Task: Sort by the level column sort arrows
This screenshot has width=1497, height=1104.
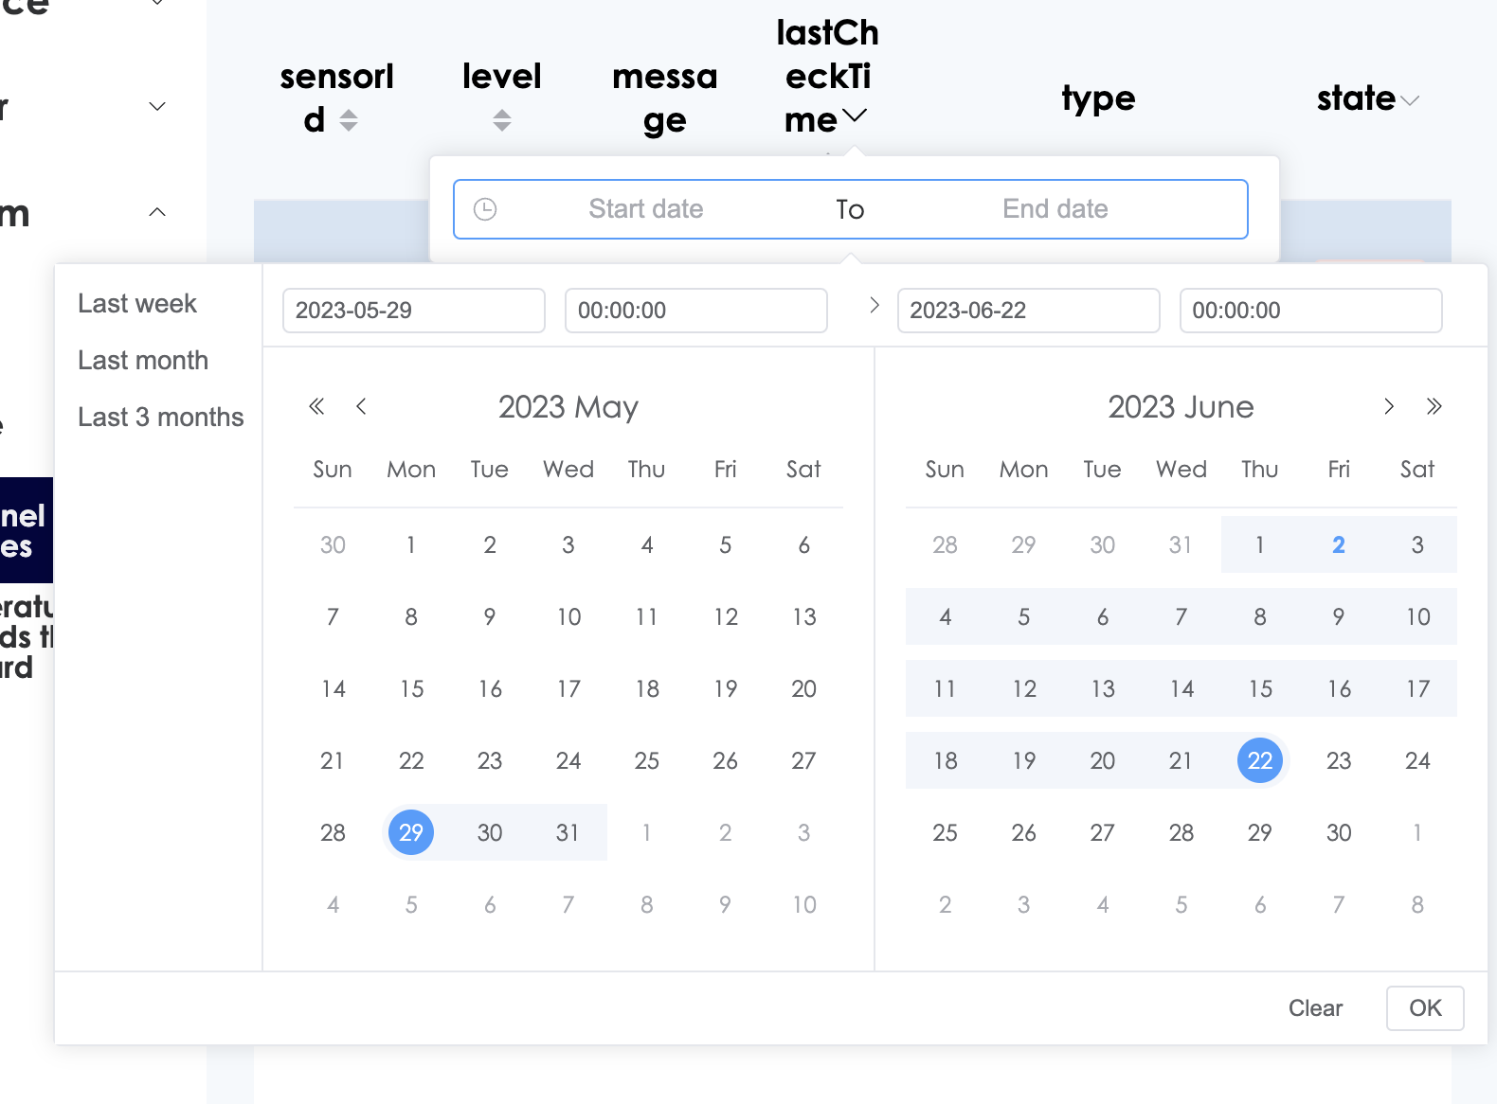Action: click(502, 120)
